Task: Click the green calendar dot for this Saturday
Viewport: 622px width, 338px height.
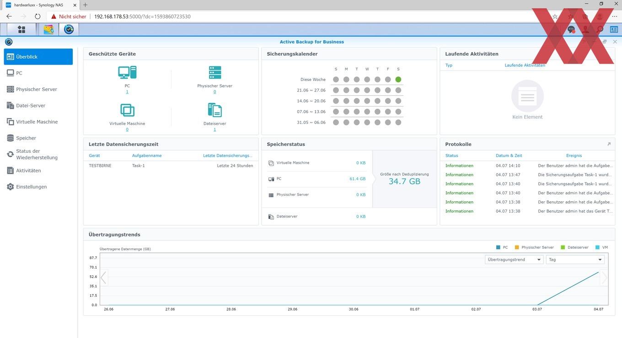Action: 398,80
